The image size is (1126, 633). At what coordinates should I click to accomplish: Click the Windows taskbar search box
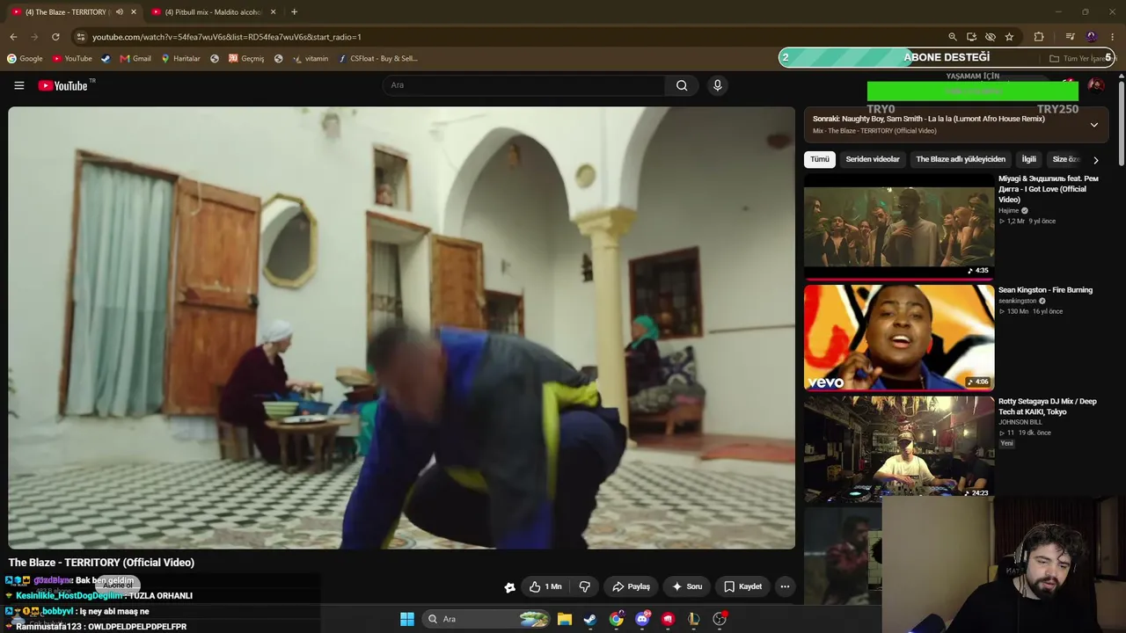click(486, 619)
